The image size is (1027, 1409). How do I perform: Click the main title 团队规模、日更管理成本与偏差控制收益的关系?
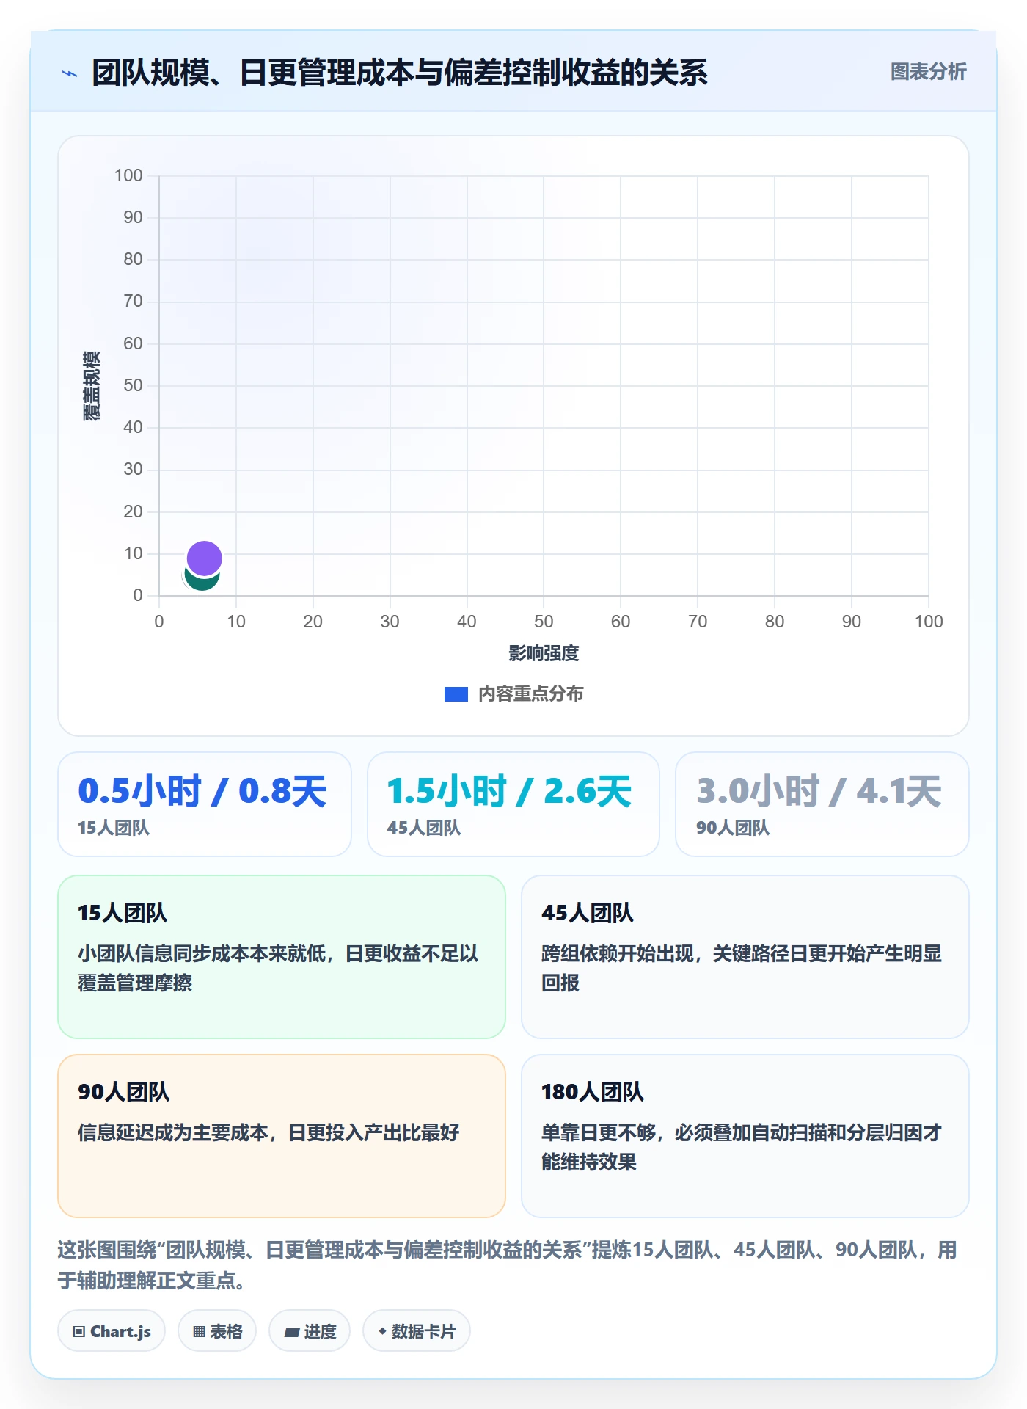coord(400,73)
